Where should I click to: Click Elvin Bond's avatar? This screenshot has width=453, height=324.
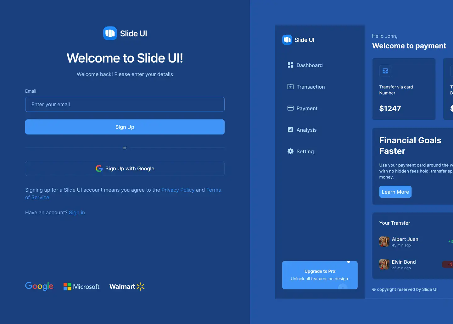[x=384, y=264]
